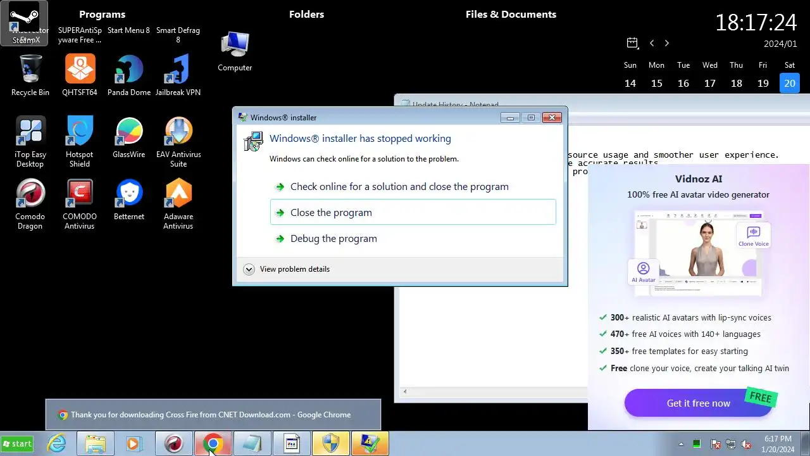Select highlighted Saturday 20

790,83
